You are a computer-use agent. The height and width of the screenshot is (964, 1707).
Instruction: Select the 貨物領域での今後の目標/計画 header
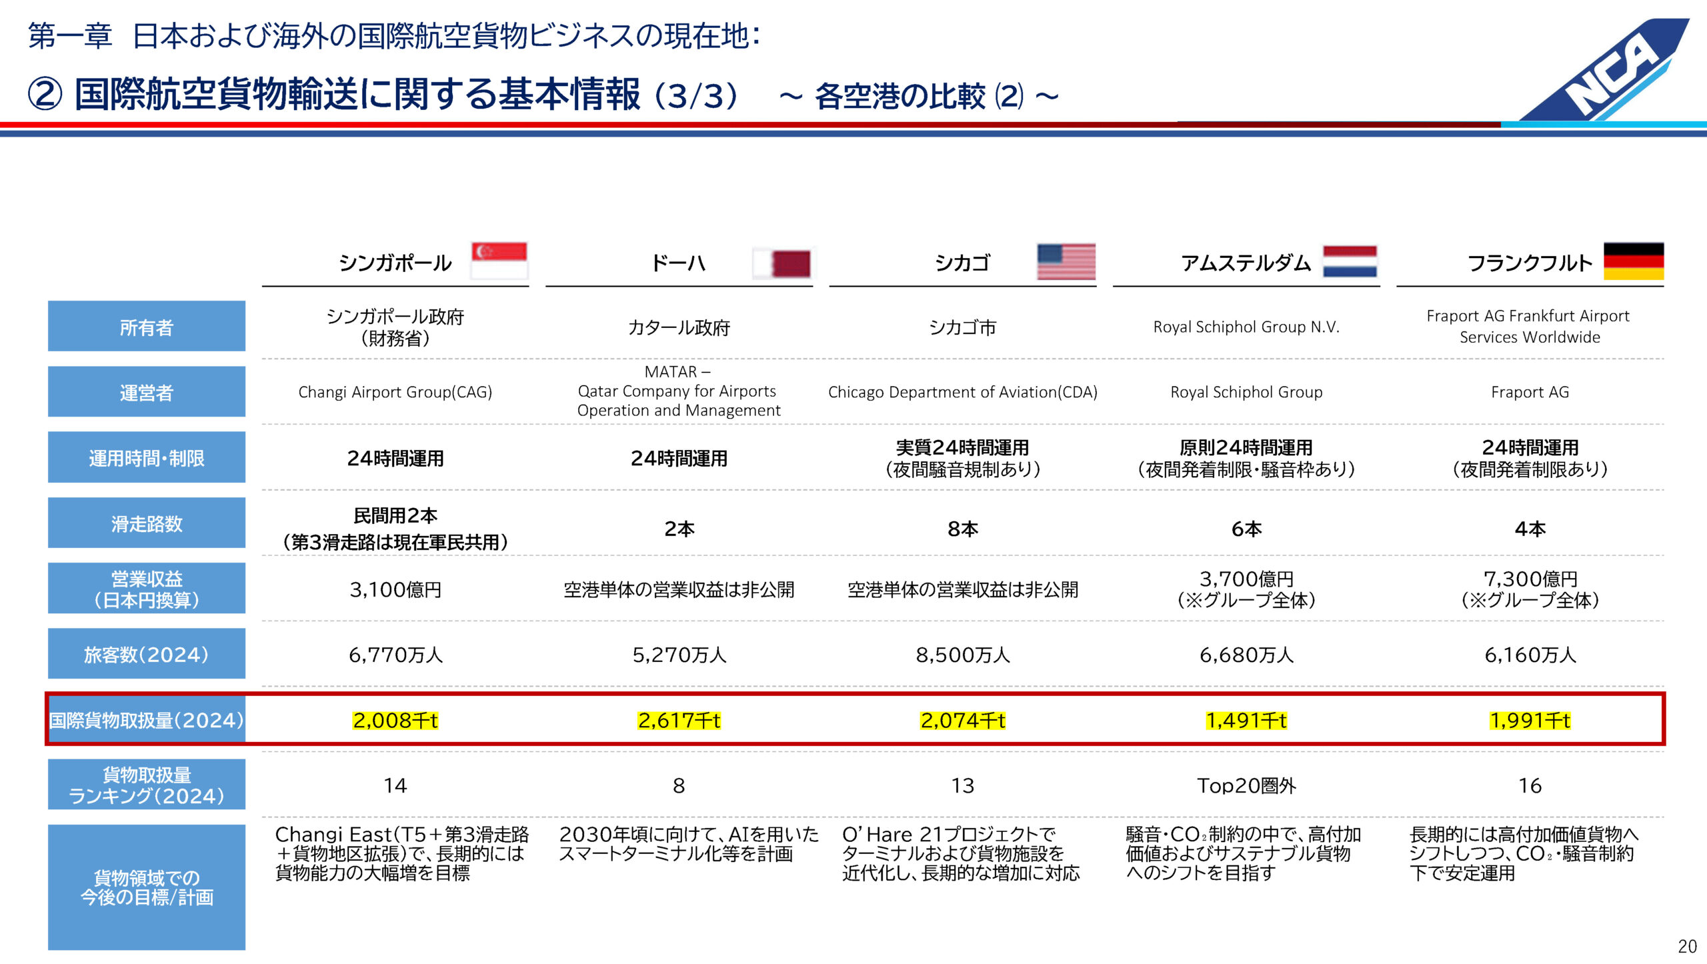click(x=146, y=887)
